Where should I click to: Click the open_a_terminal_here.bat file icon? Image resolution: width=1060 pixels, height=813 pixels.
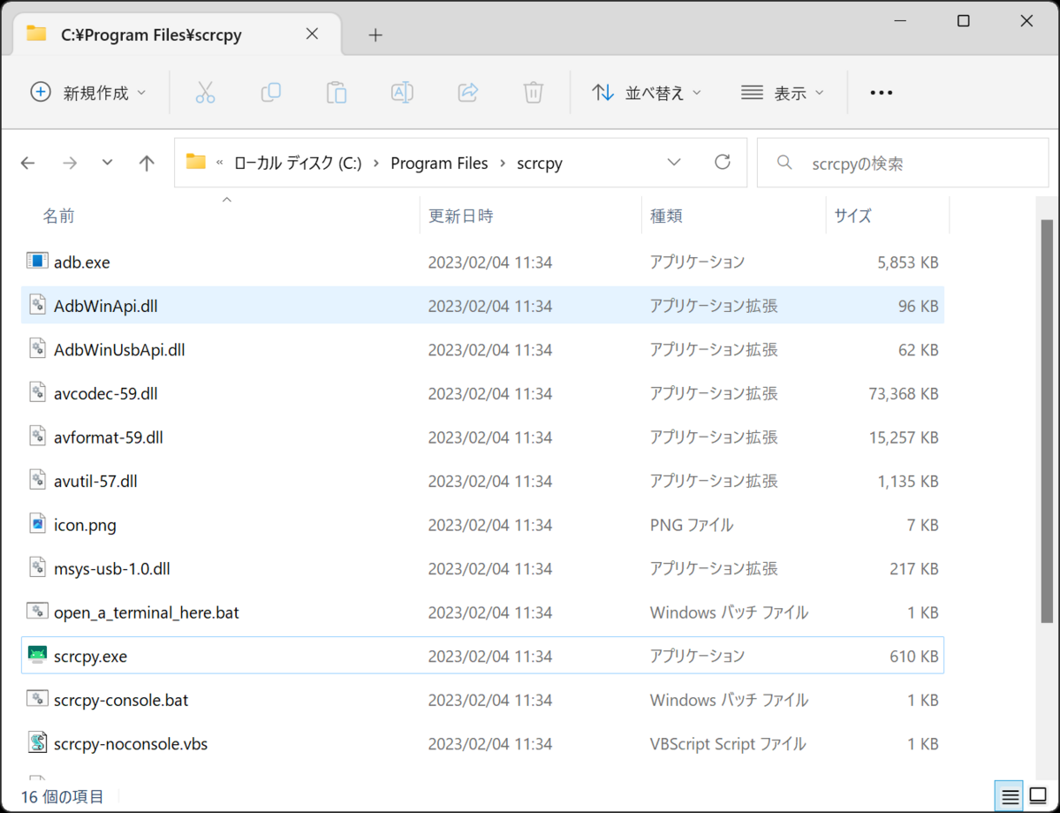pos(37,612)
